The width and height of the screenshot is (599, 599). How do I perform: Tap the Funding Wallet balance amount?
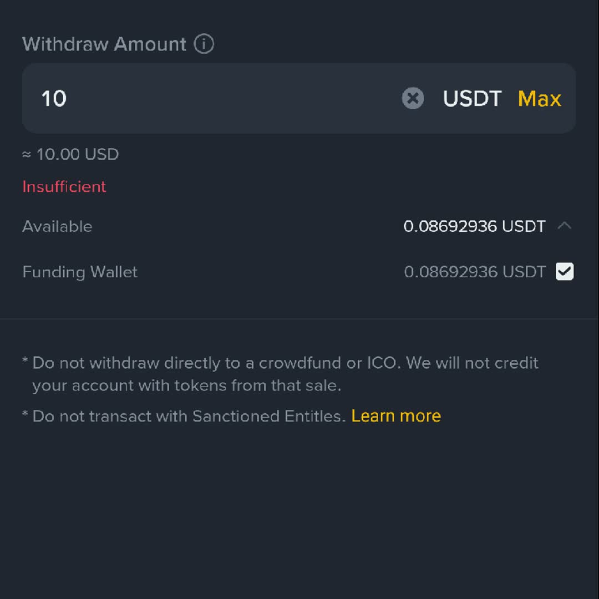pos(474,272)
